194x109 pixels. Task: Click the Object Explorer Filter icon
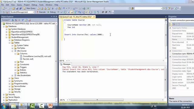(x=23, y=20)
